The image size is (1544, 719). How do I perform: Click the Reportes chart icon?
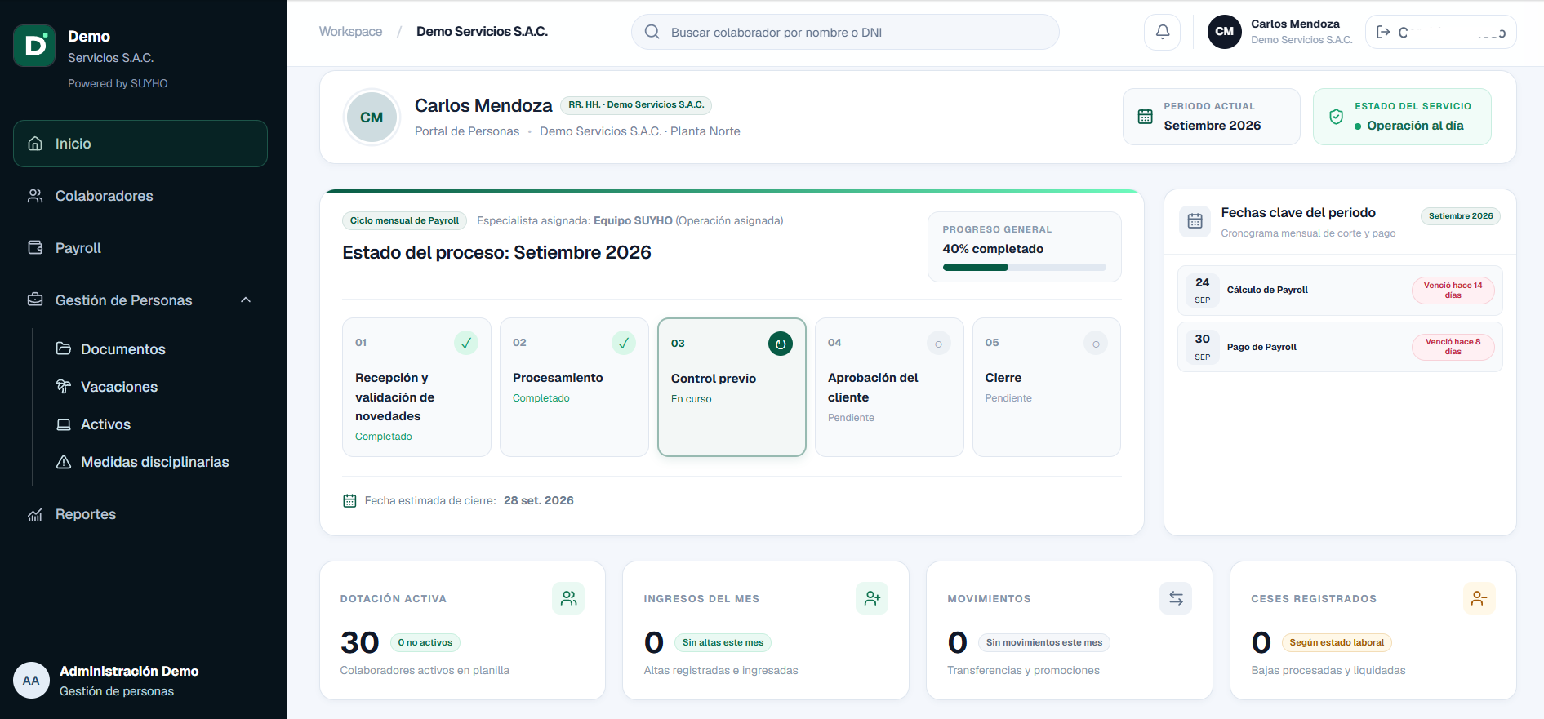point(35,514)
